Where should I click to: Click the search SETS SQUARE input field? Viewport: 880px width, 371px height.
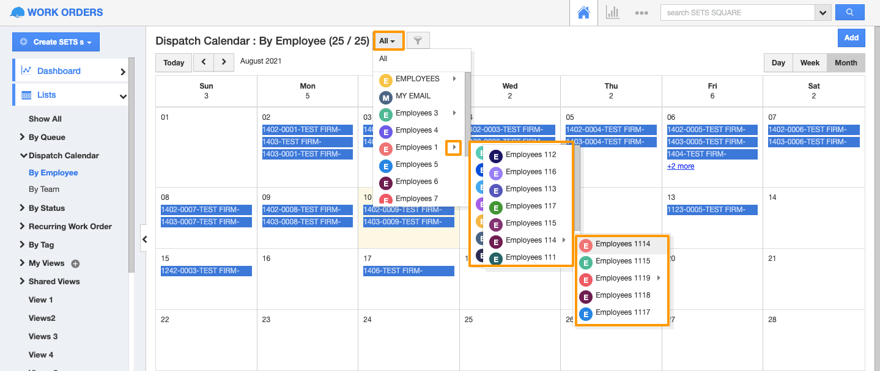pos(738,12)
